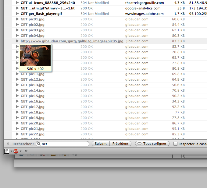
Task: Expand the GET pic22.jpg request
Action: 17,134
